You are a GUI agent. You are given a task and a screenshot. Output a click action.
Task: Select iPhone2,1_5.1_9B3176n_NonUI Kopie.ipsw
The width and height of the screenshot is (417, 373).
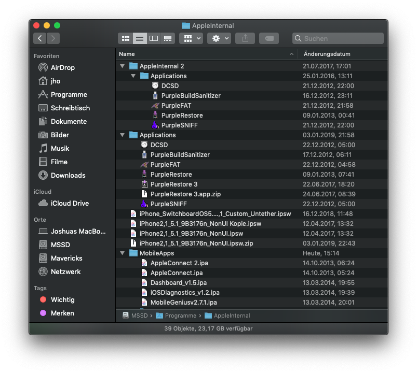pos(251,224)
